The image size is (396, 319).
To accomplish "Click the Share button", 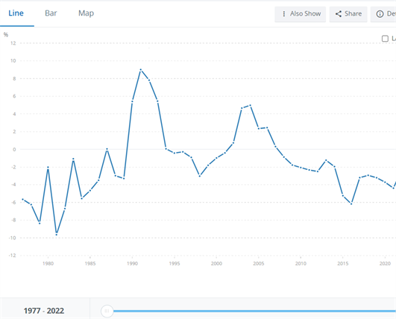I will click(x=348, y=14).
